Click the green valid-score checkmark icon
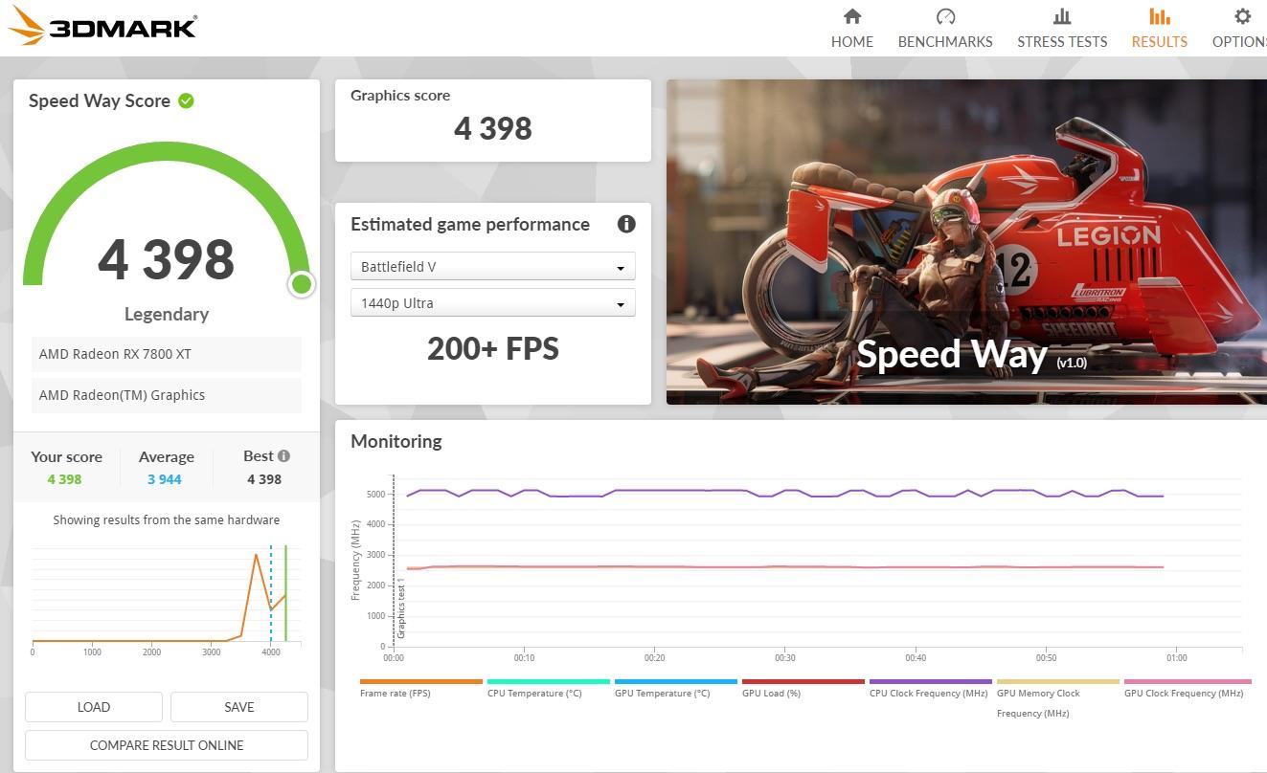The image size is (1267, 773). [186, 100]
